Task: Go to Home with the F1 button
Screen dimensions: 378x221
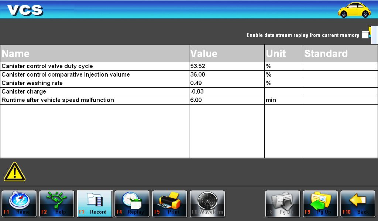Action: click(x=19, y=204)
